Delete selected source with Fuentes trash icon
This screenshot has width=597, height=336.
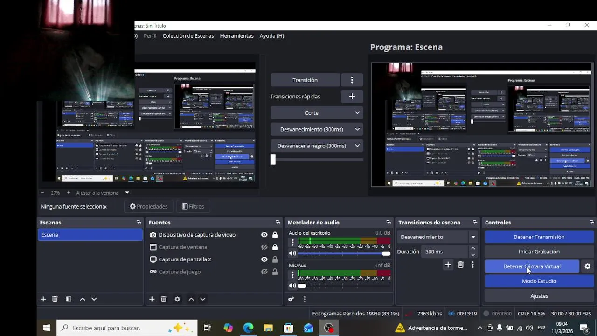pyautogui.click(x=164, y=299)
